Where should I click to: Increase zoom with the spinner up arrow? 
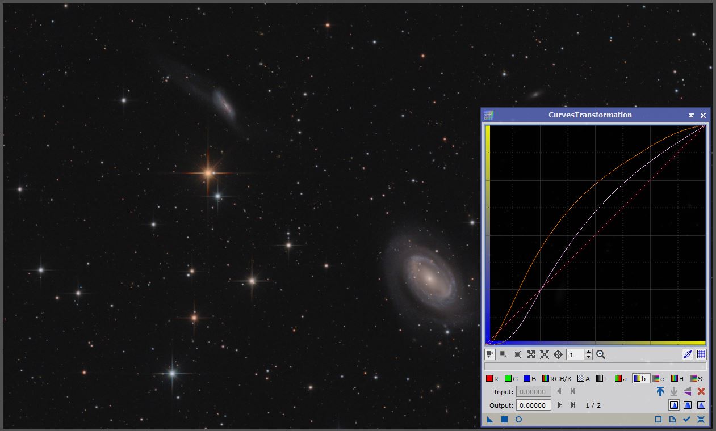[x=588, y=352]
